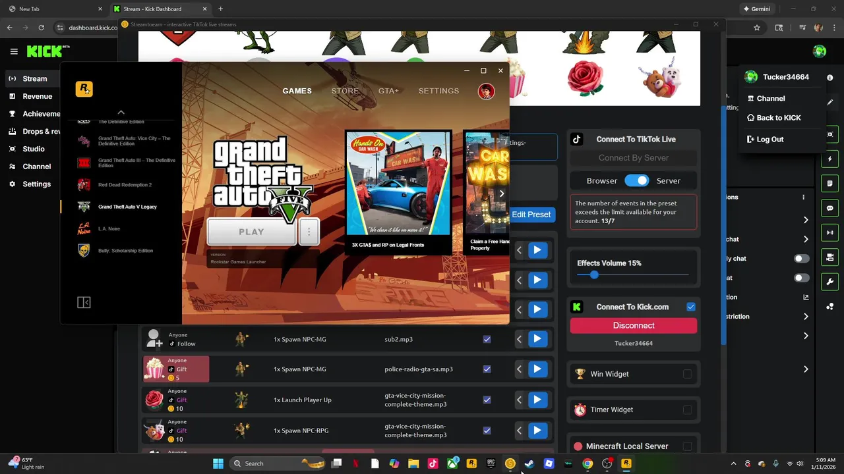The width and height of the screenshot is (844, 474).
Task: Show hidden system tray icons
Action: 733,463
